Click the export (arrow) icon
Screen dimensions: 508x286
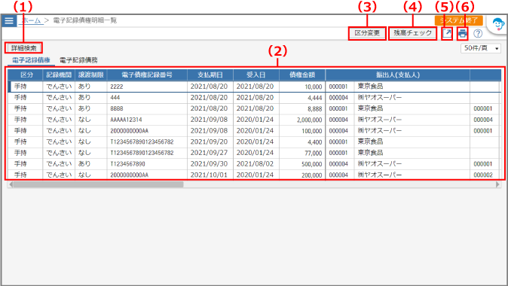click(x=447, y=33)
